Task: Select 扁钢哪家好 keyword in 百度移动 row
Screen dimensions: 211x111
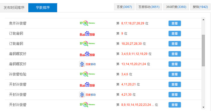Action: pyautogui.click(x=17, y=64)
